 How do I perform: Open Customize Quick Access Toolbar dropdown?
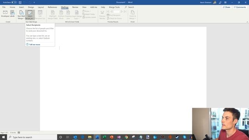click(x=34, y=2)
